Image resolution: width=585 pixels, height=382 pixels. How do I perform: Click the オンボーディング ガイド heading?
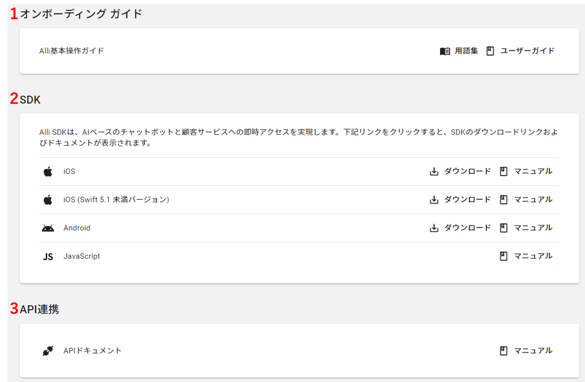(81, 14)
